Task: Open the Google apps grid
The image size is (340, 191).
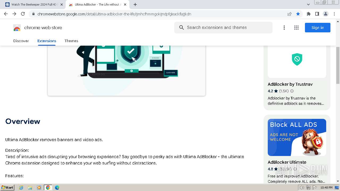Action: click(x=296, y=28)
